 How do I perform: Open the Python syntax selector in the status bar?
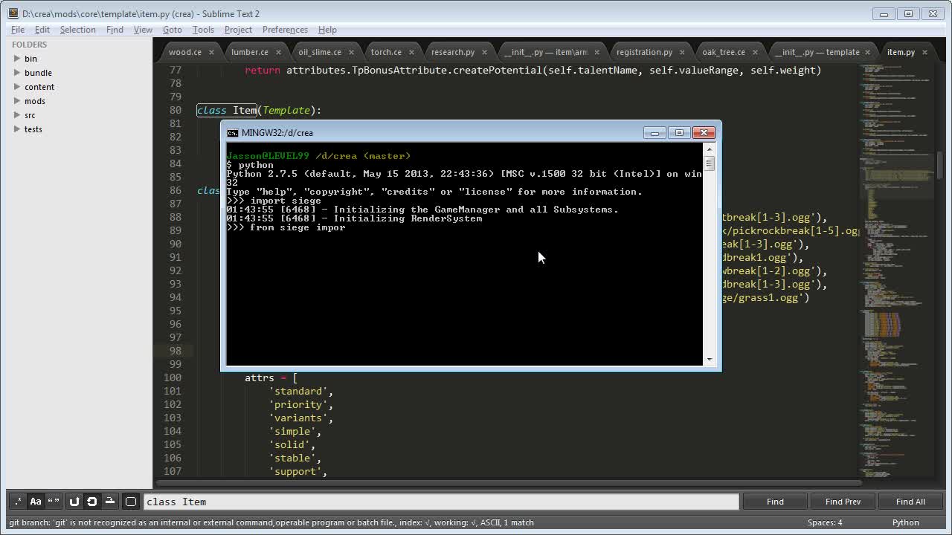tap(905, 522)
